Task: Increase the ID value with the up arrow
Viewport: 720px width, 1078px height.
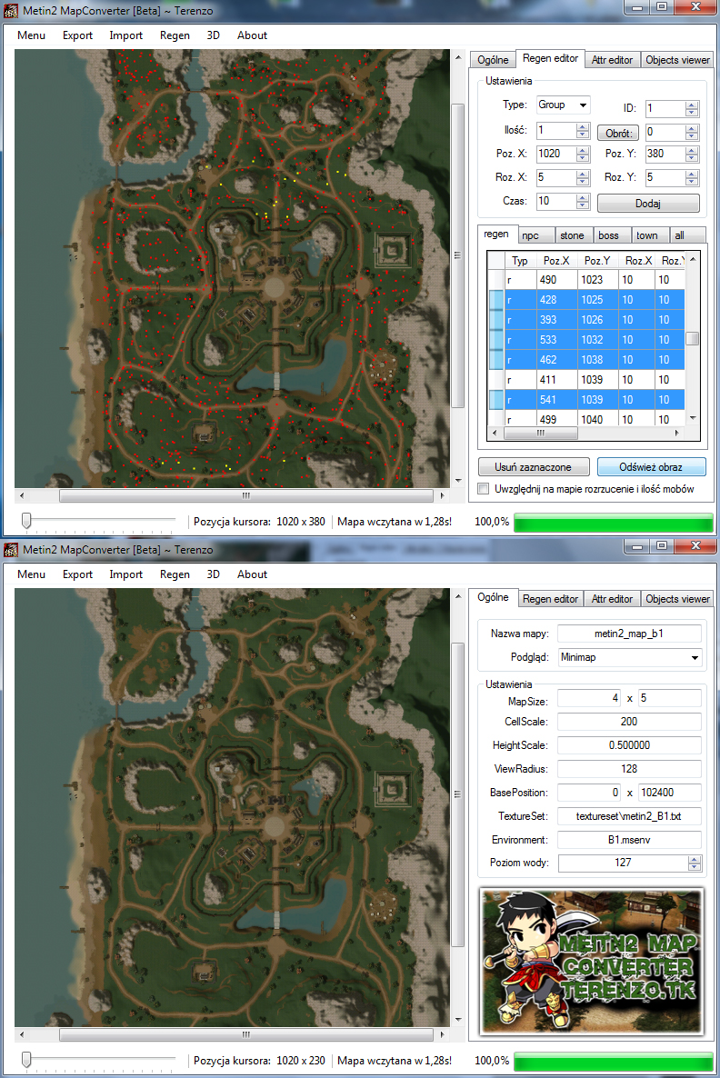Action: [692, 105]
